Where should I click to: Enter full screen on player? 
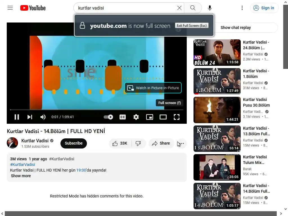pos(177,117)
